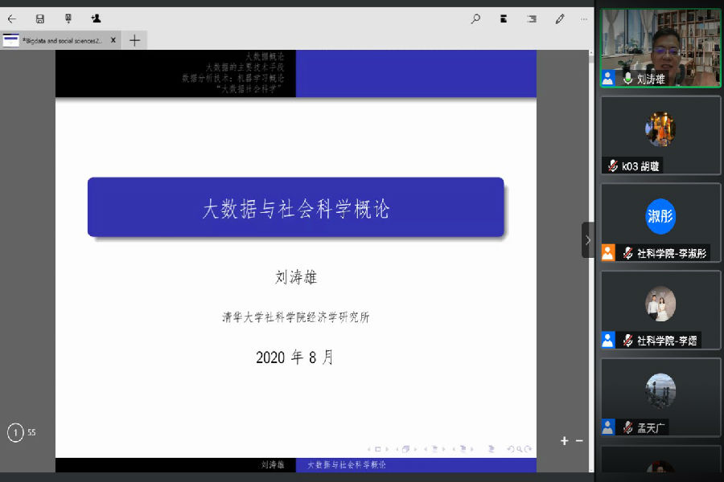The image size is (724, 482).
Task: Select the 社科学院-李淑彤 participant tile
Action: tap(660, 222)
